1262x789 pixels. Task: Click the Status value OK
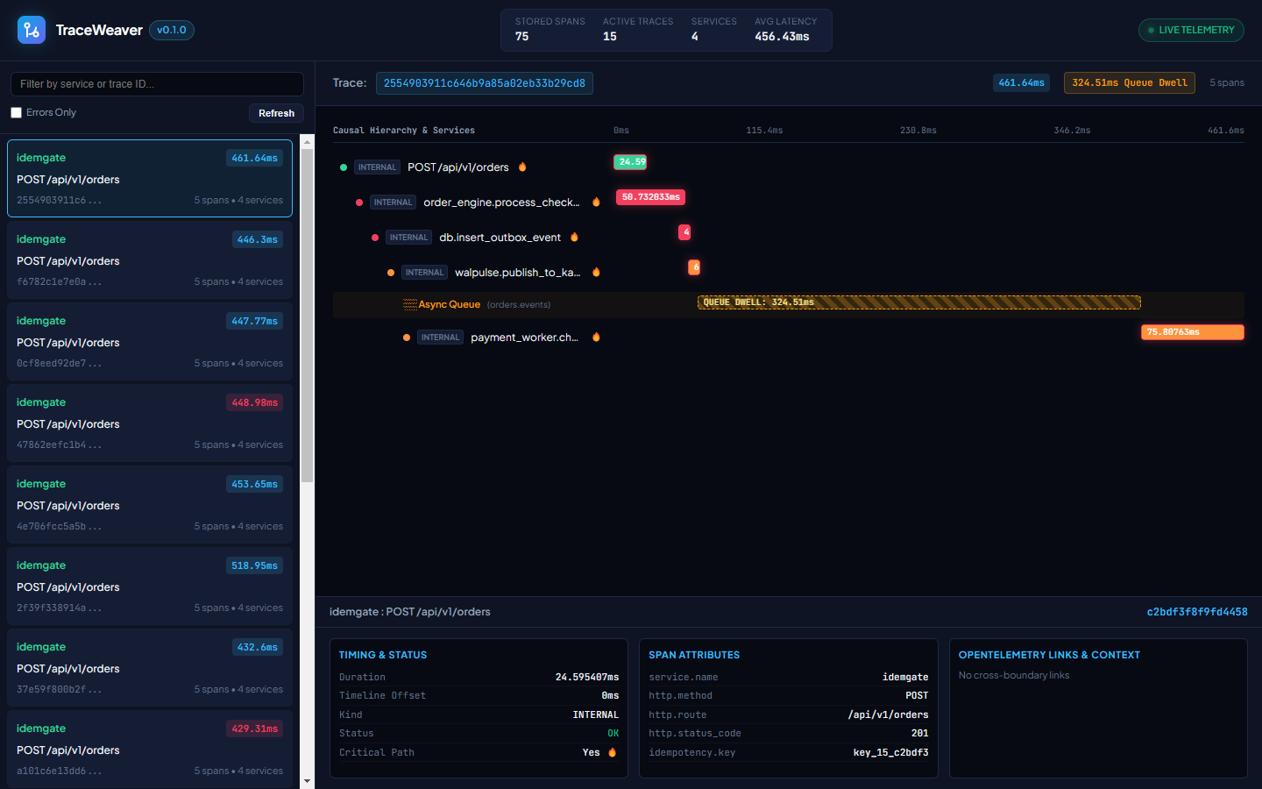[x=613, y=733]
